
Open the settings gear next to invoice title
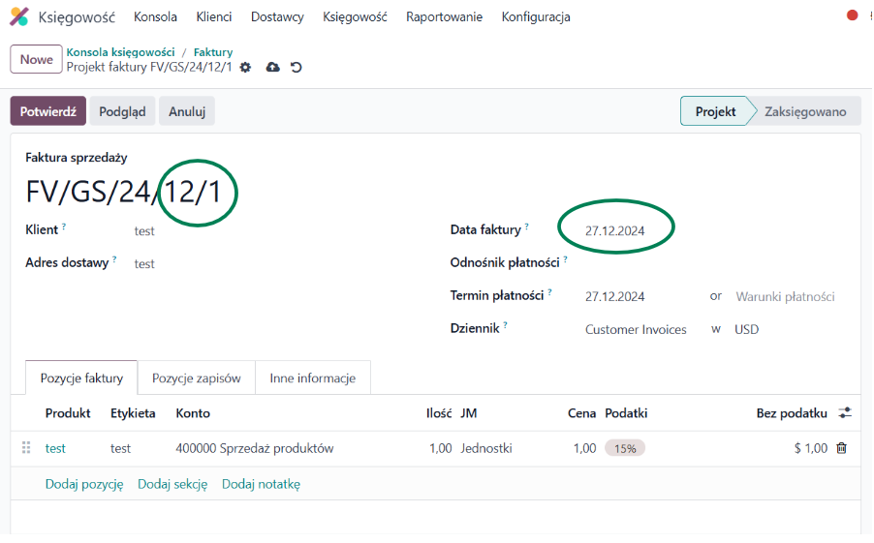(x=245, y=68)
